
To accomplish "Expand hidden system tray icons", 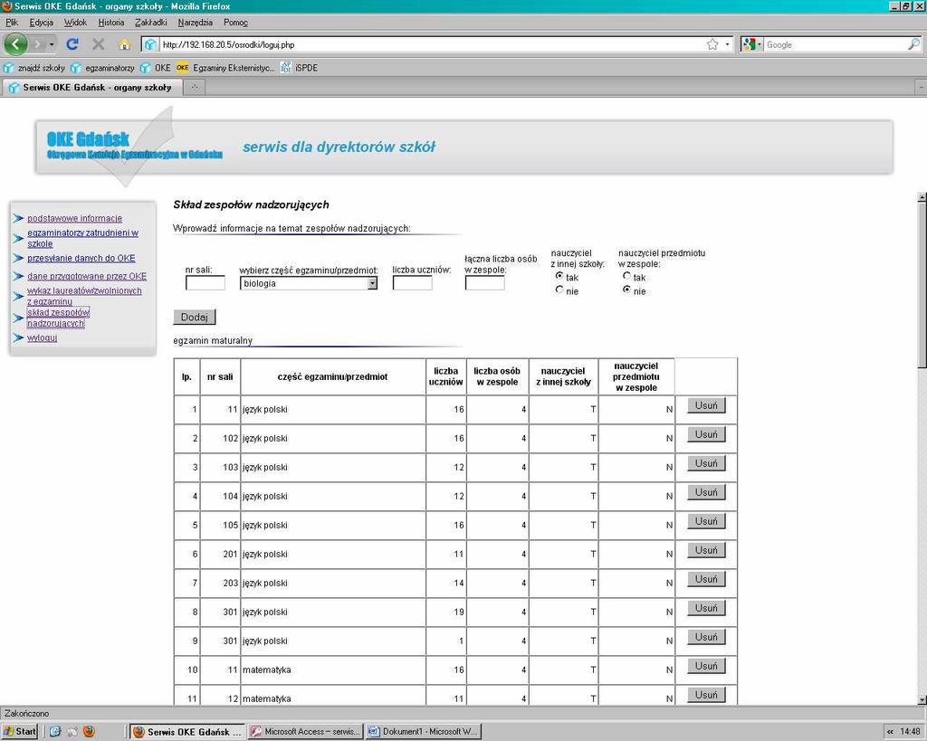I will (890, 732).
